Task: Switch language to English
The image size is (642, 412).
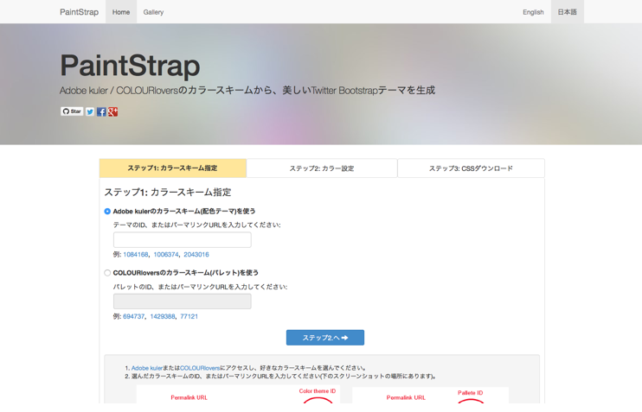Action: (533, 12)
